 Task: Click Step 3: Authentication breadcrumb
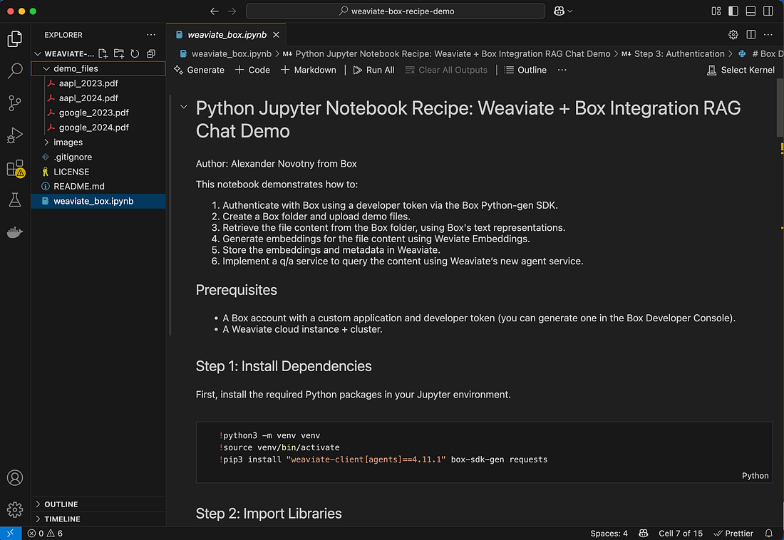tap(673, 53)
